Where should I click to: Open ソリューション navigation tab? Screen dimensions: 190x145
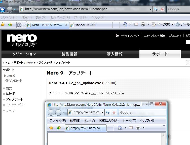coord(24,54)
